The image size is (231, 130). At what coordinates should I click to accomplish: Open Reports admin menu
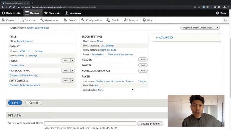pos(131,20)
